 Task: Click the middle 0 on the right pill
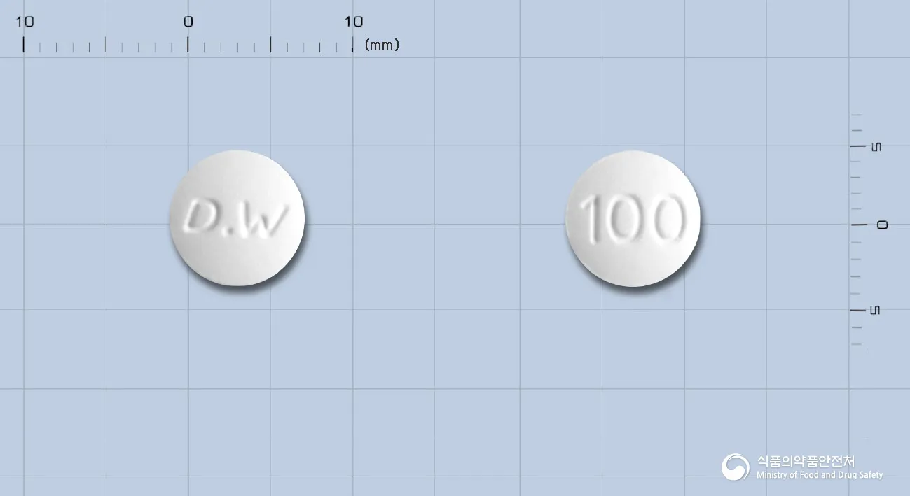(x=624, y=218)
